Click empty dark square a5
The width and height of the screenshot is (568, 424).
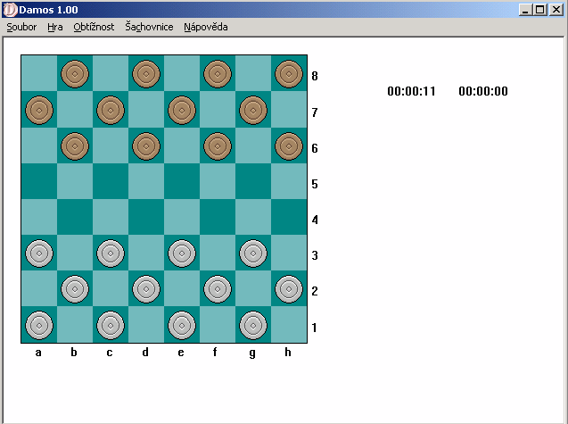coord(39,181)
